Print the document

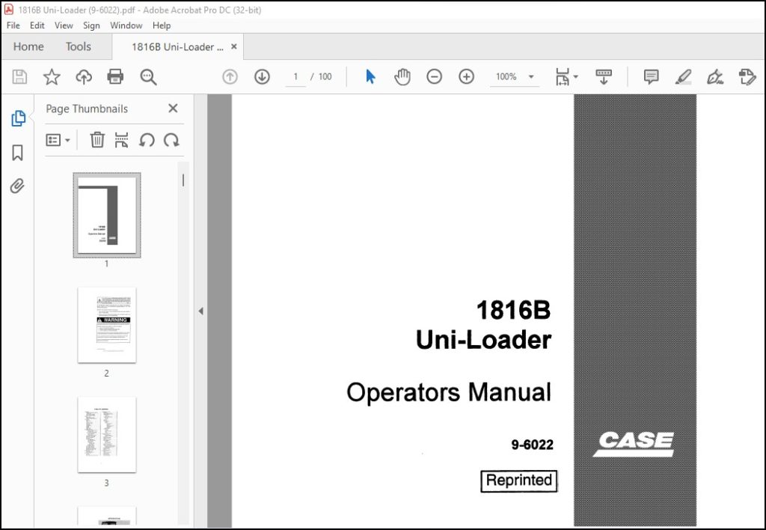(115, 77)
